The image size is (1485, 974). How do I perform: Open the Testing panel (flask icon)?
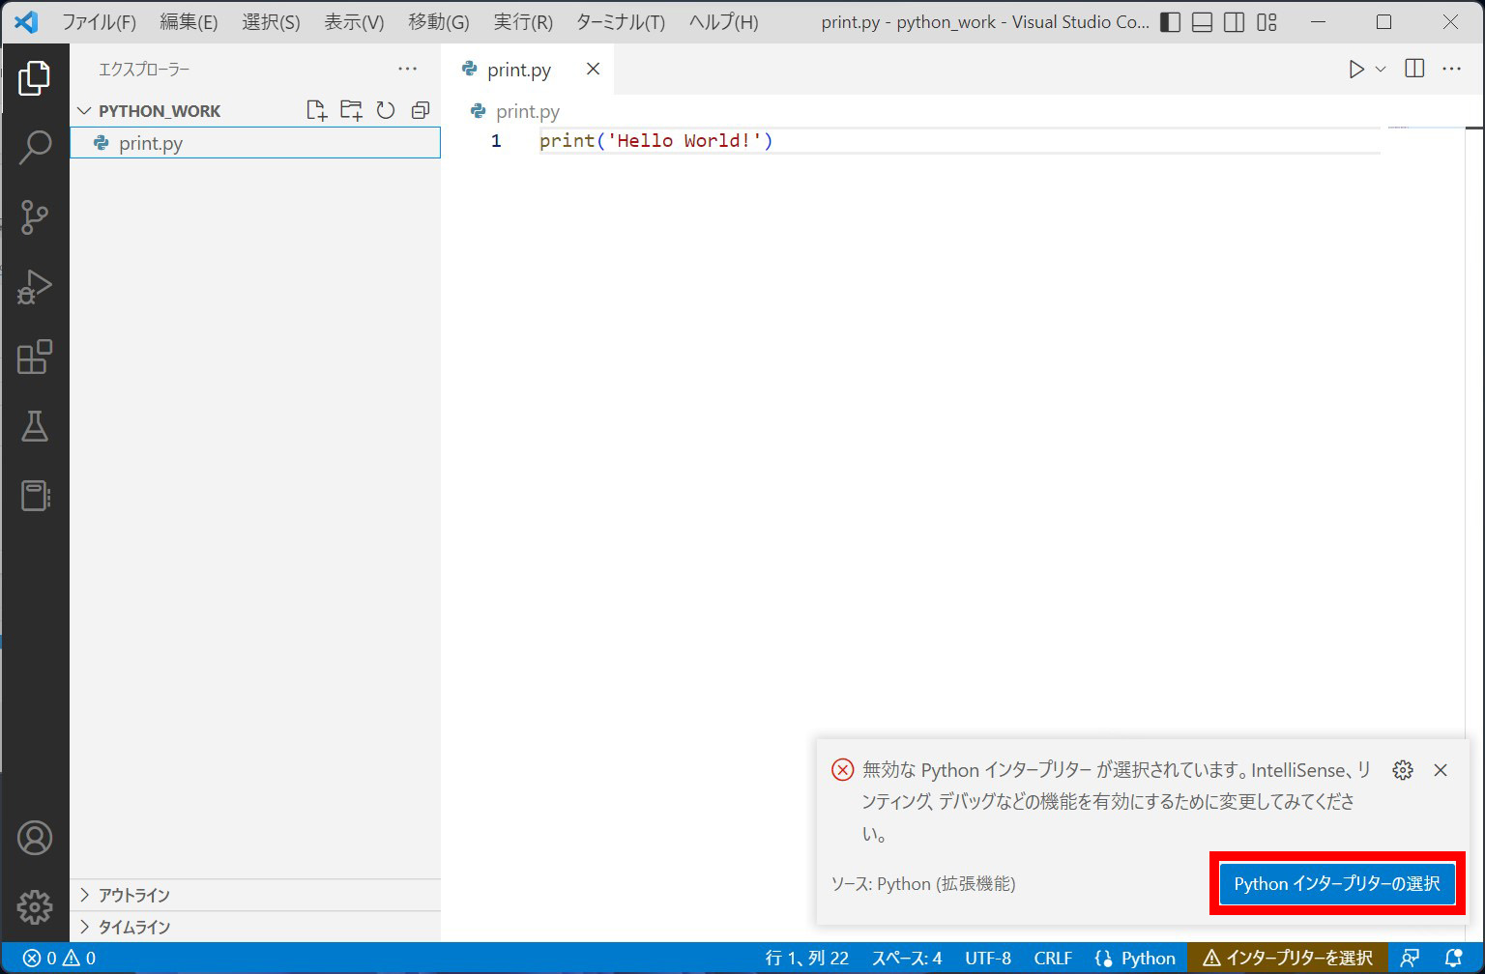coord(36,427)
